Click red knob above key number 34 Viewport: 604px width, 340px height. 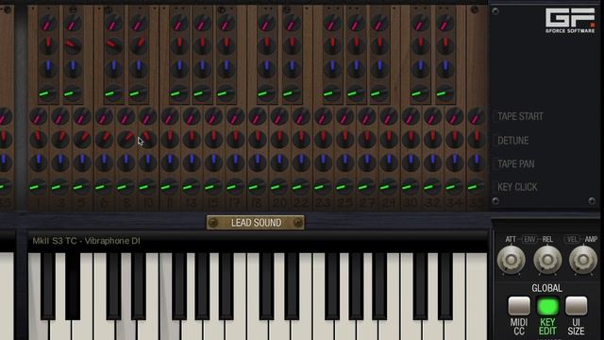tap(455, 139)
